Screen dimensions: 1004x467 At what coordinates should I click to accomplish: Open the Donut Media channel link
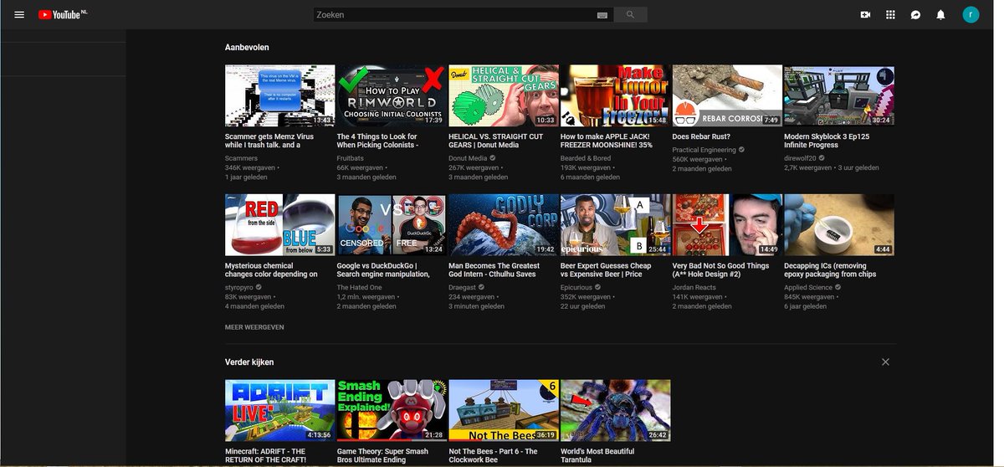click(x=468, y=158)
